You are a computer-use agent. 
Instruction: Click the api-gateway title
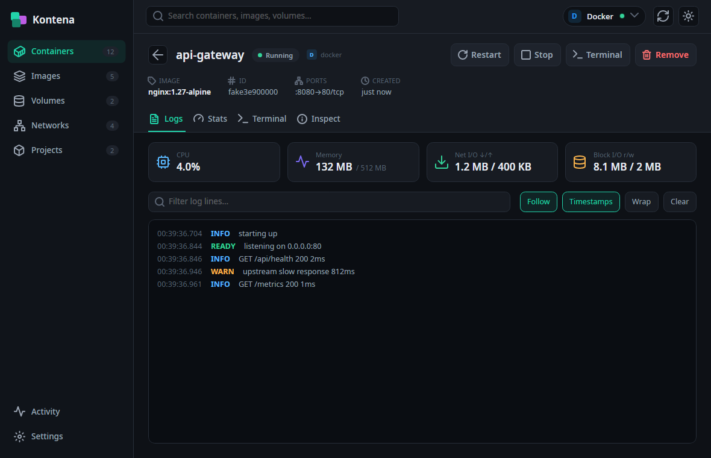(210, 55)
